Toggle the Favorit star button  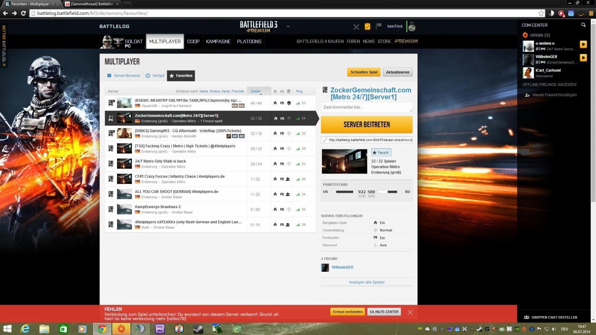click(381, 153)
